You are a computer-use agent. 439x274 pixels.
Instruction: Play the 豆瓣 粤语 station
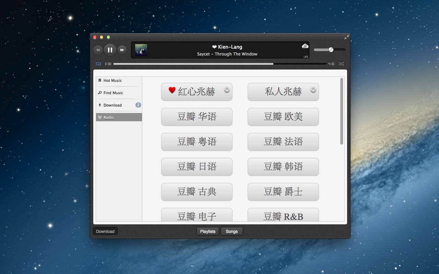(197, 142)
